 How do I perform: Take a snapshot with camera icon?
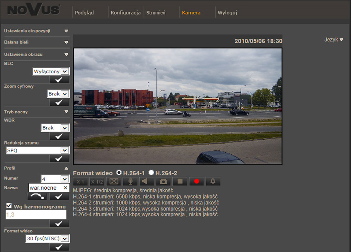[x=163, y=181]
